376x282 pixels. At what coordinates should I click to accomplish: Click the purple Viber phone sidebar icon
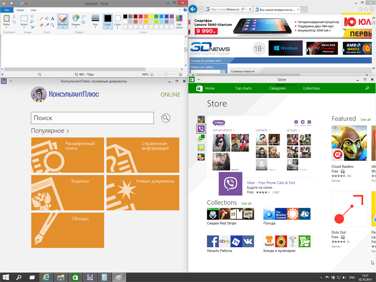tap(201, 129)
